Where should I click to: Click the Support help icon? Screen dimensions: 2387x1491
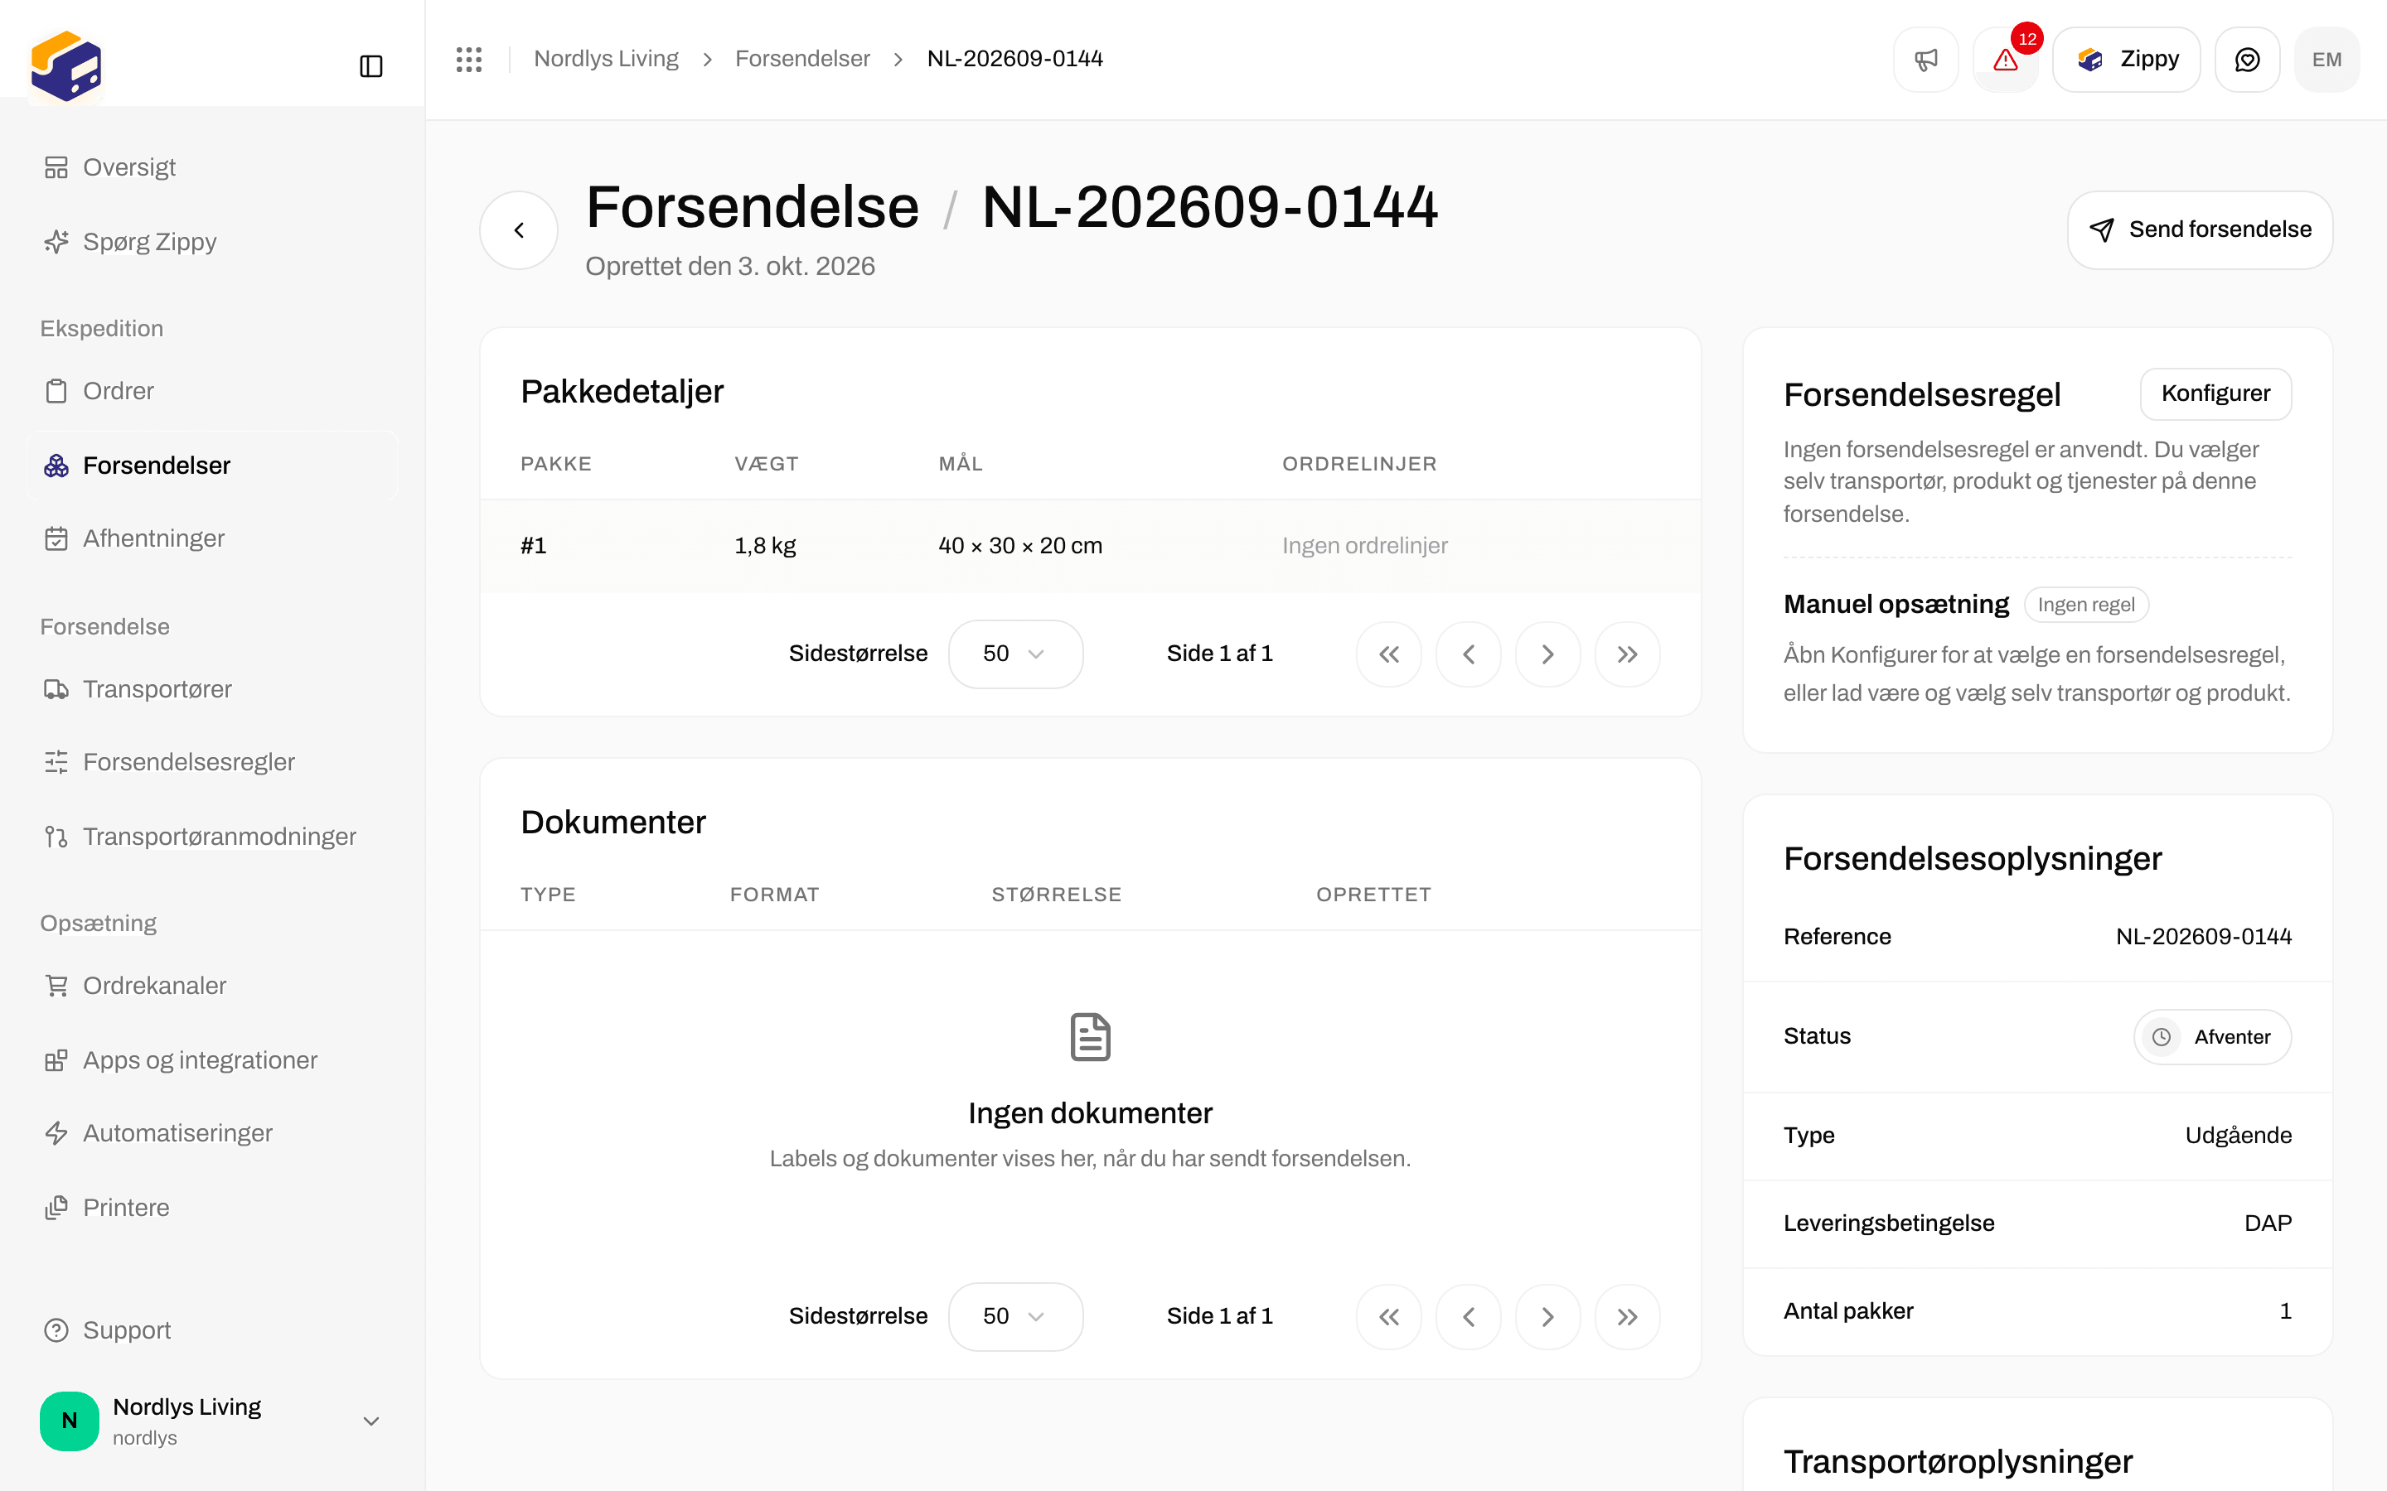56,1330
